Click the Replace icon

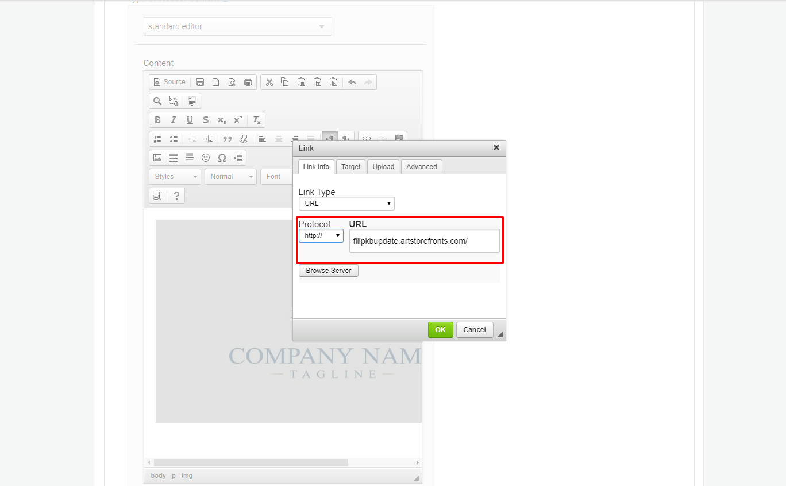174,101
